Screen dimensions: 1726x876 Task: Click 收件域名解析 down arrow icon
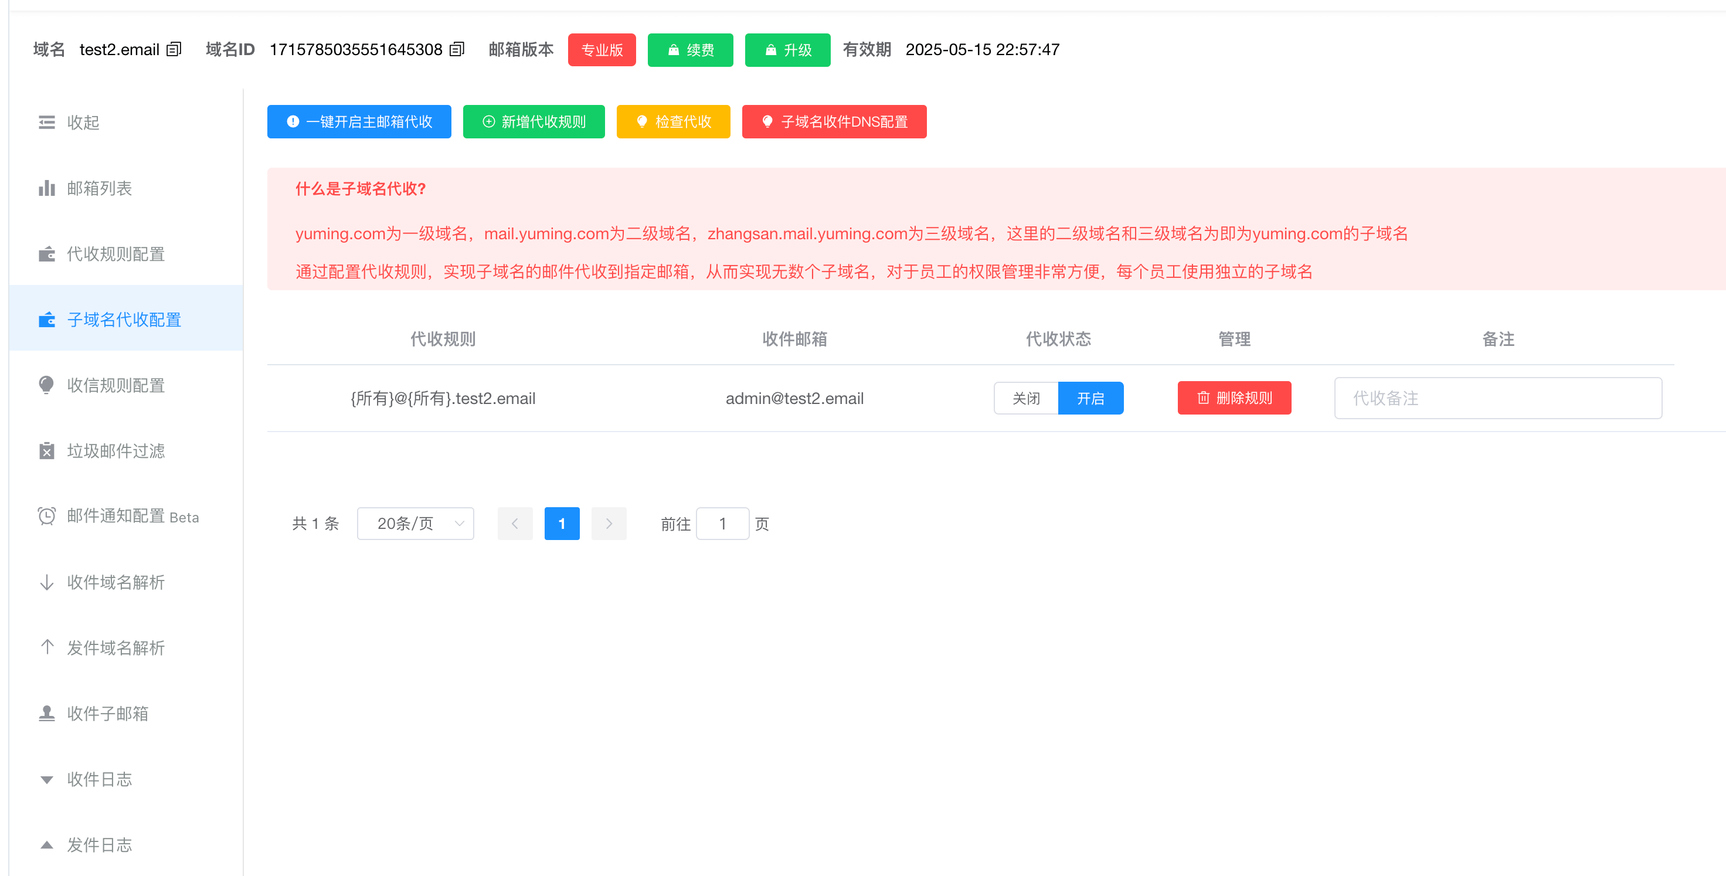pos(47,582)
